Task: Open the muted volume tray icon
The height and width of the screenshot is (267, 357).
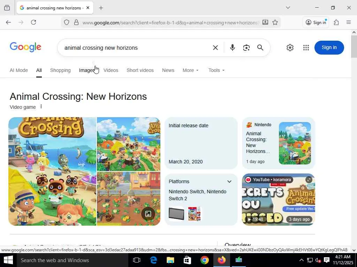Action: click(x=318, y=260)
